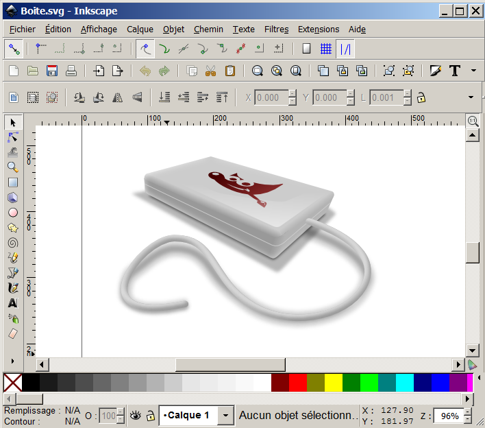Toggle snap to nodes button
This screenshot has height=428, width=485.
[x=145, y=49]
